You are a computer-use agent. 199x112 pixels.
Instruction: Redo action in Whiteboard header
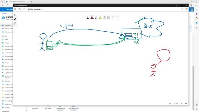pyautogui.click(x=24, y=9)
